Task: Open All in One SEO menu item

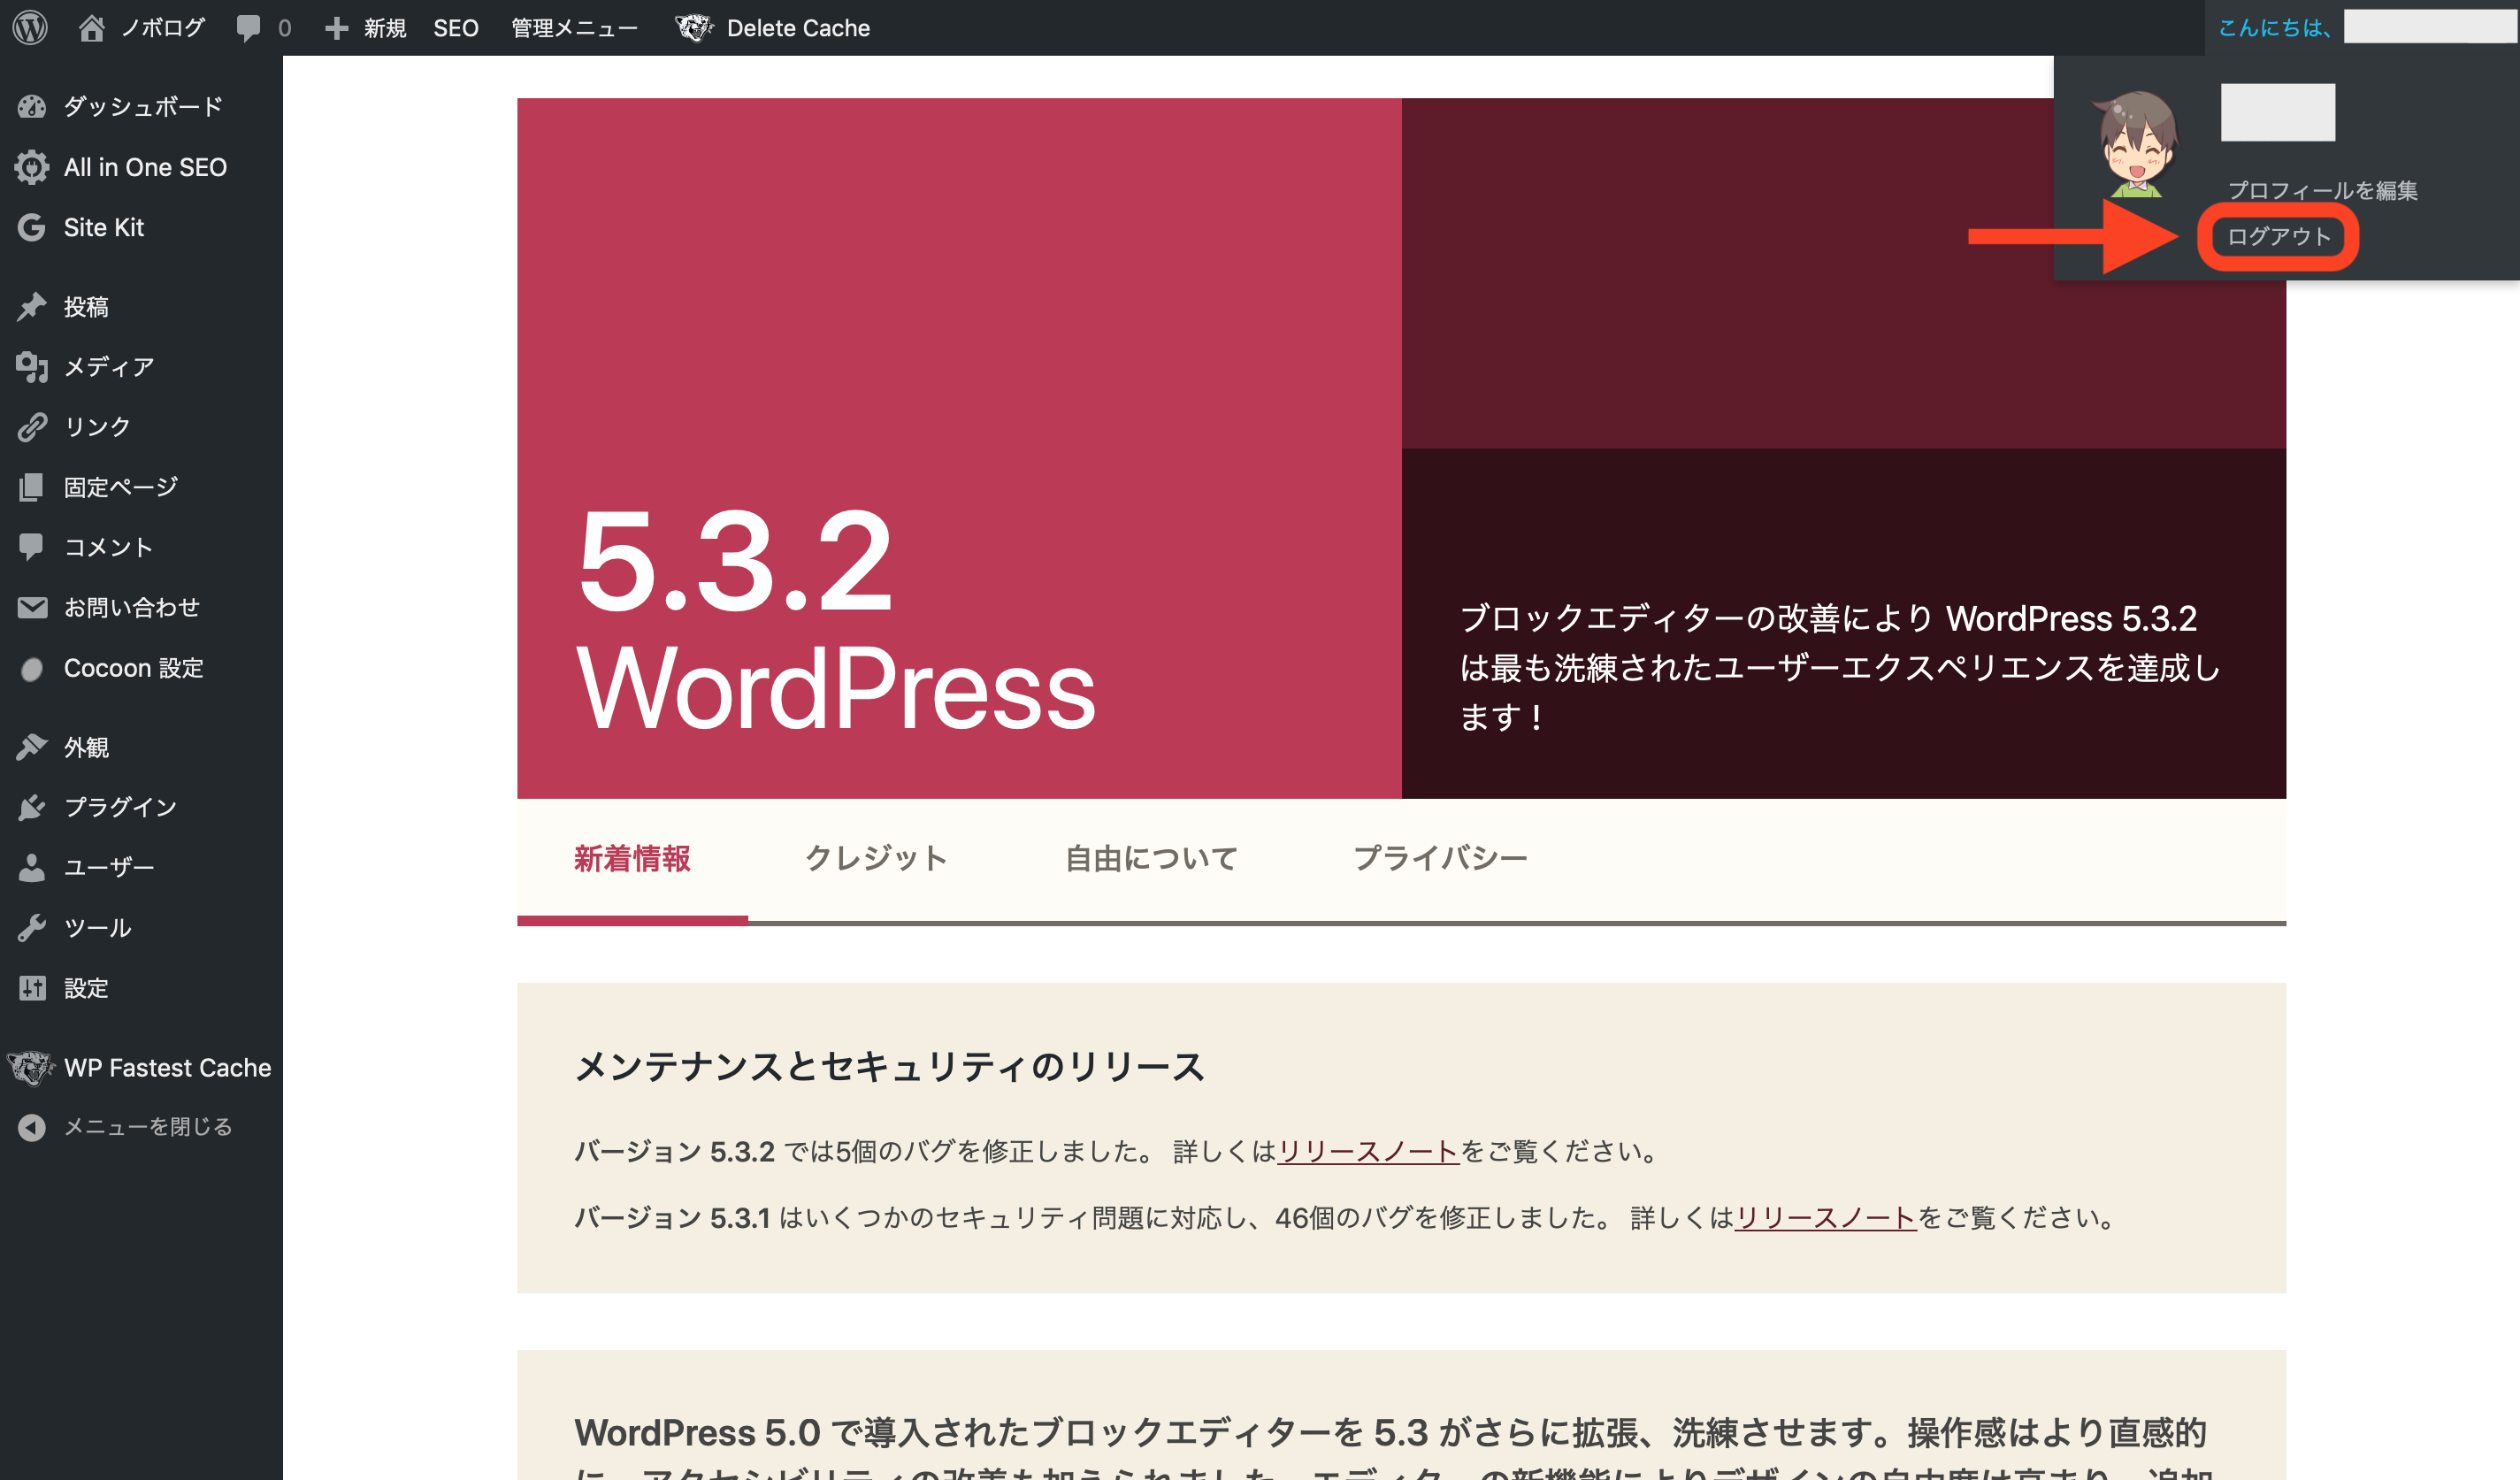Action: 145,167
